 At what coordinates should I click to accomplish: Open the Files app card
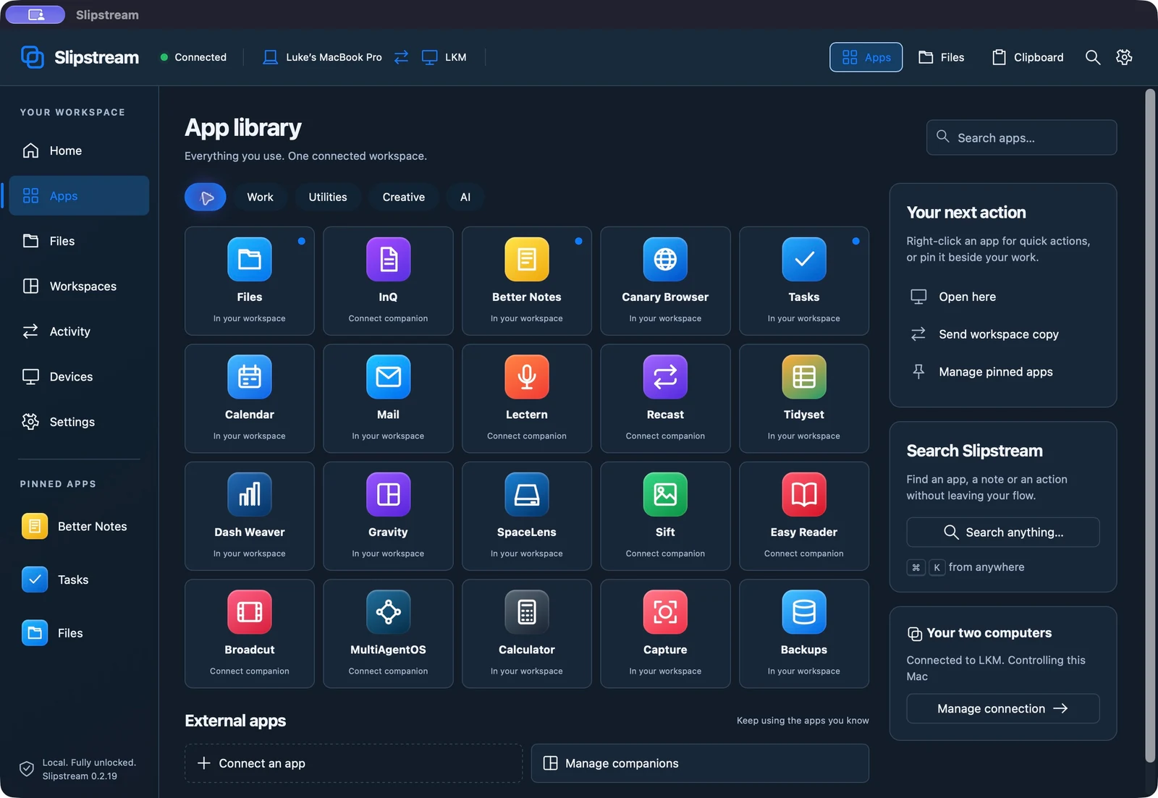click(249, 281)
